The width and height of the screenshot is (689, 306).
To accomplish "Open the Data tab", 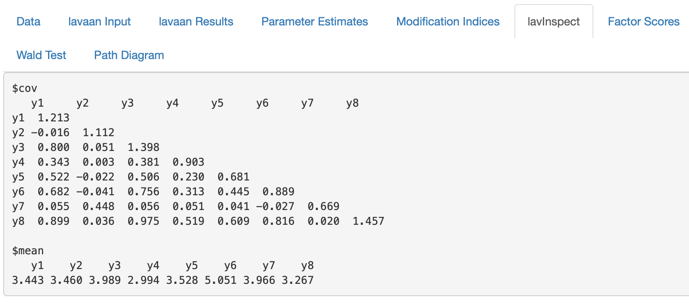I will coord(28,22).
